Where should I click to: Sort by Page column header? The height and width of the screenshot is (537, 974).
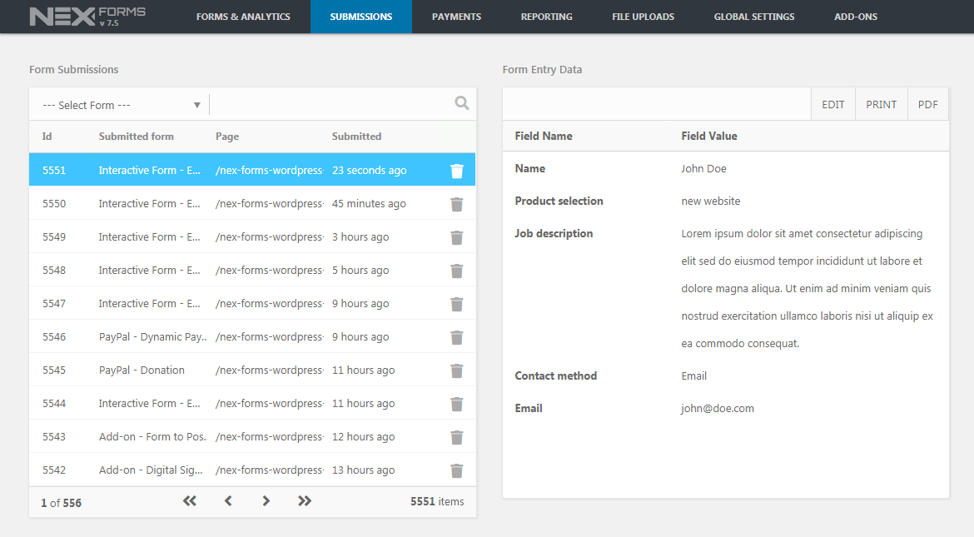point(227,136)
